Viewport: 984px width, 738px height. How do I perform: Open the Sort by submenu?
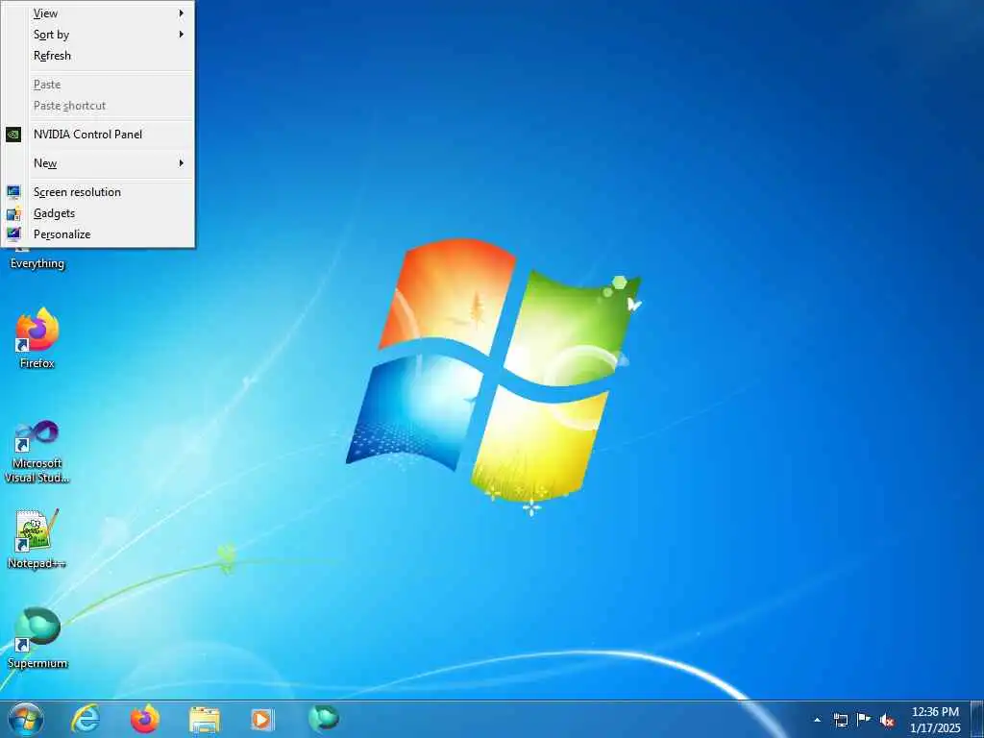click(x=98, y=35)
